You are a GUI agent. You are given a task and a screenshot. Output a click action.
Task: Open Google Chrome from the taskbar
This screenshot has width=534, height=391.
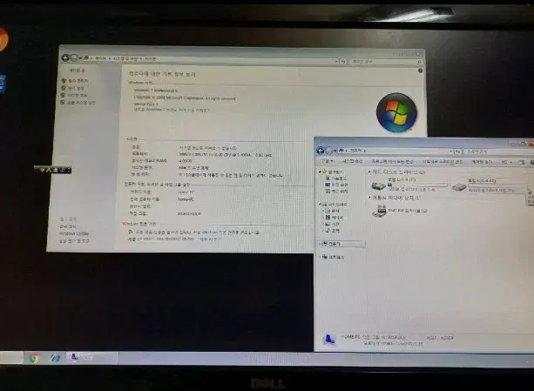(34, 358)
